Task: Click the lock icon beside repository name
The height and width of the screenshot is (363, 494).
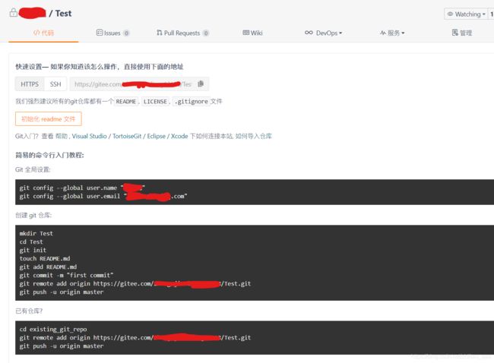Action: tap(13, 13)
